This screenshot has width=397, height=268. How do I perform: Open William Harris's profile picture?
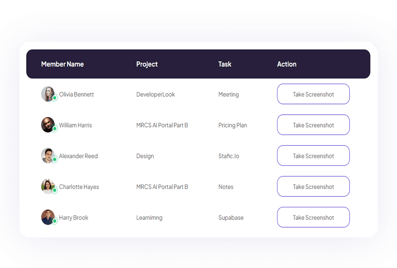click(x=48, y=125)
